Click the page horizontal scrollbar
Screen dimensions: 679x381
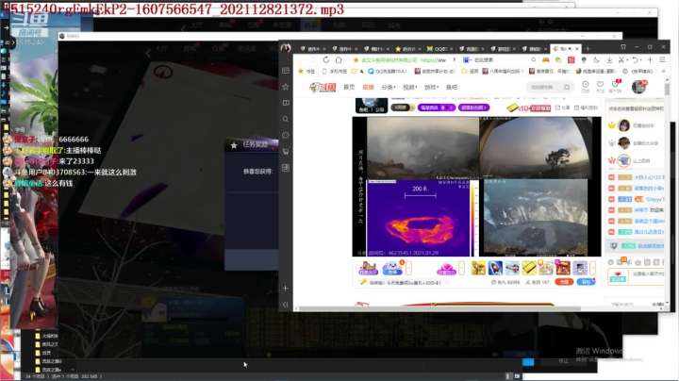[439, 308]
